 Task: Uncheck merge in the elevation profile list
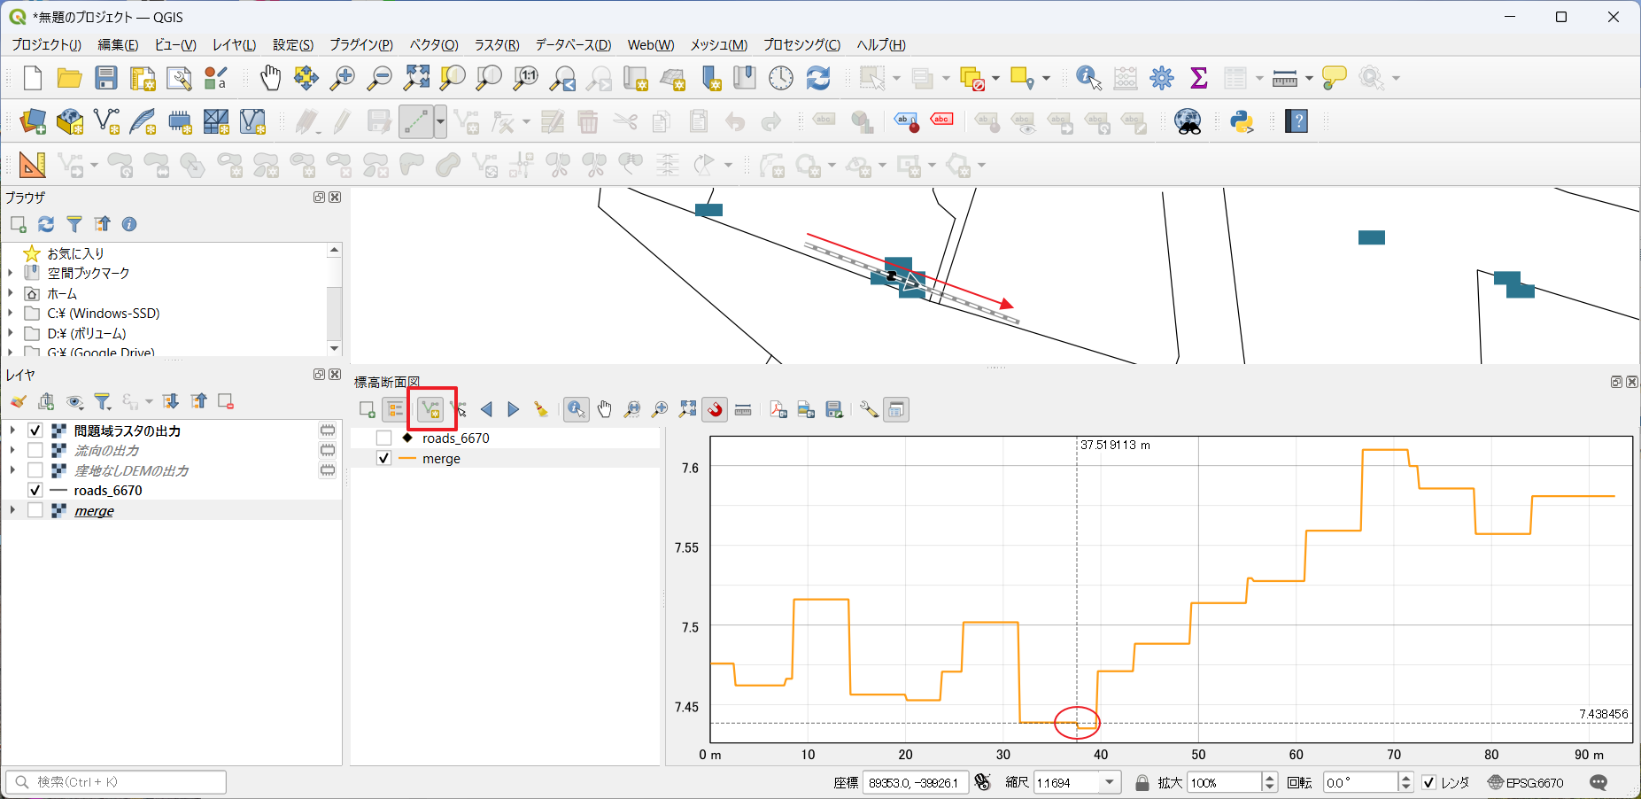[383, 458]
